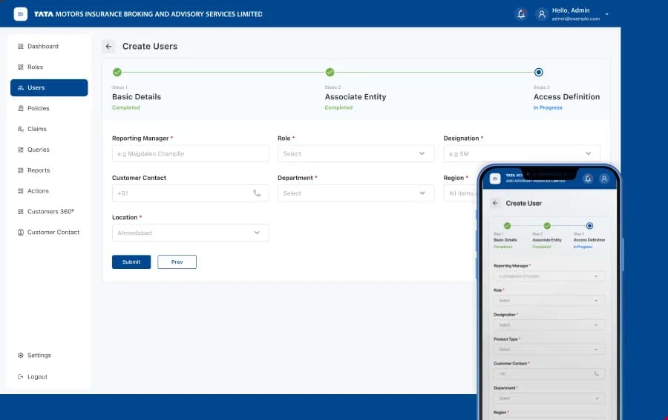Click the Admin avatar icon in header
This screenshot has width=668, height=420.
[542, 14]
